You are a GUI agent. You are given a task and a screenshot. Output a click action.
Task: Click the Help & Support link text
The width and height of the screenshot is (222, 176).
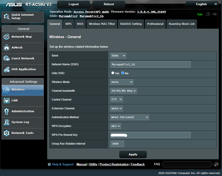click(63, 164)
